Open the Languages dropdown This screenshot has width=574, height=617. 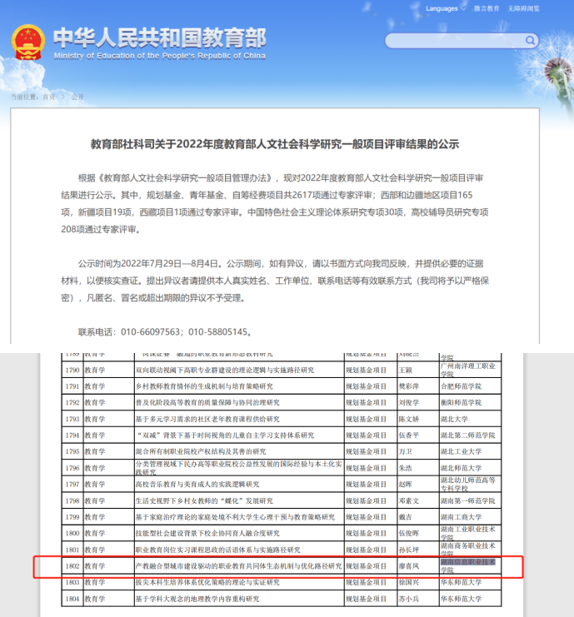click(445, 8)
